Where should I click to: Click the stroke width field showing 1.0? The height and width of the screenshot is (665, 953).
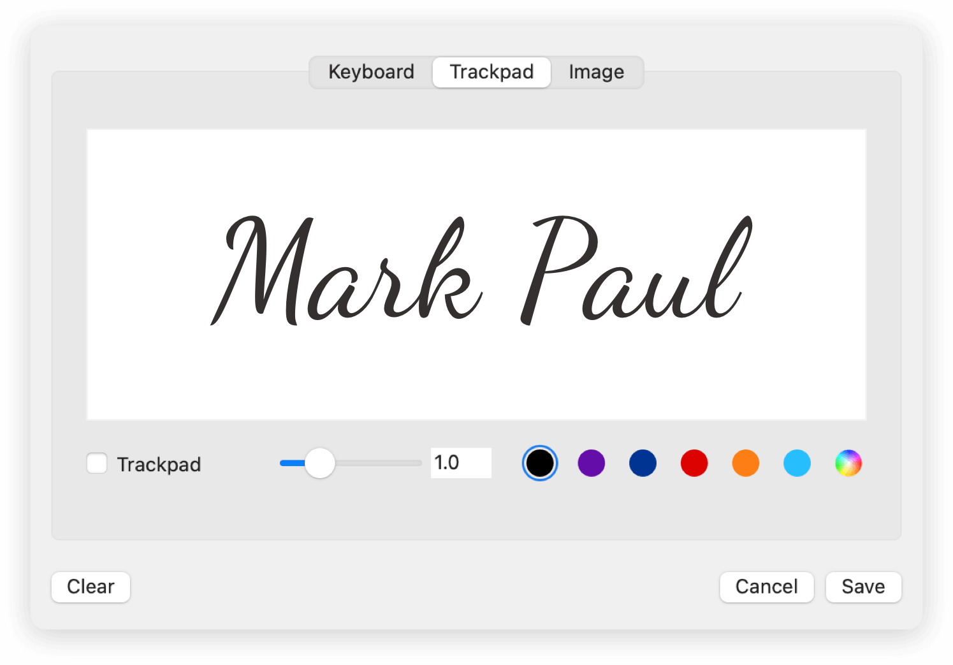click(461, 463)
